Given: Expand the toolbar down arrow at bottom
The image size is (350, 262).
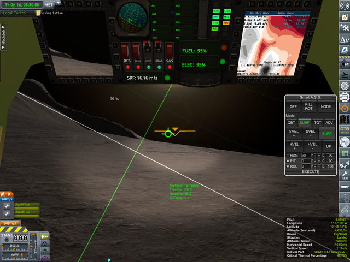Looking at the screenshot, I should click(344, 216).
